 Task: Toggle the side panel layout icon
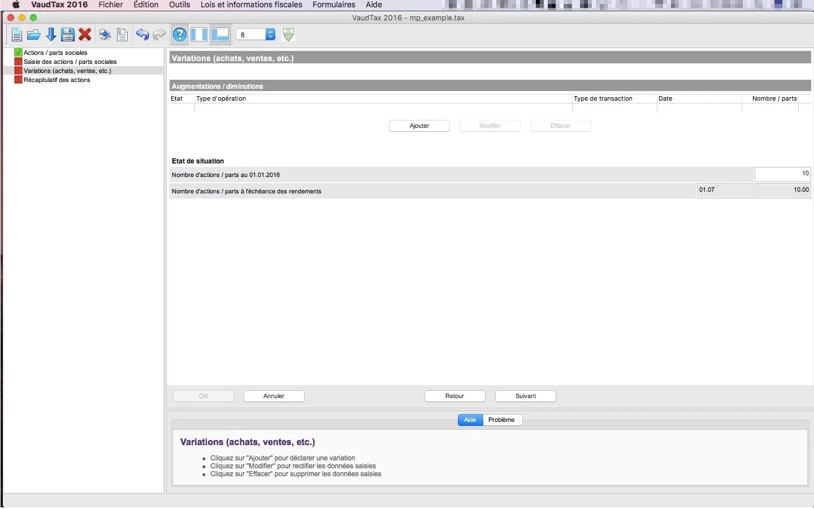tap(199, 35)
